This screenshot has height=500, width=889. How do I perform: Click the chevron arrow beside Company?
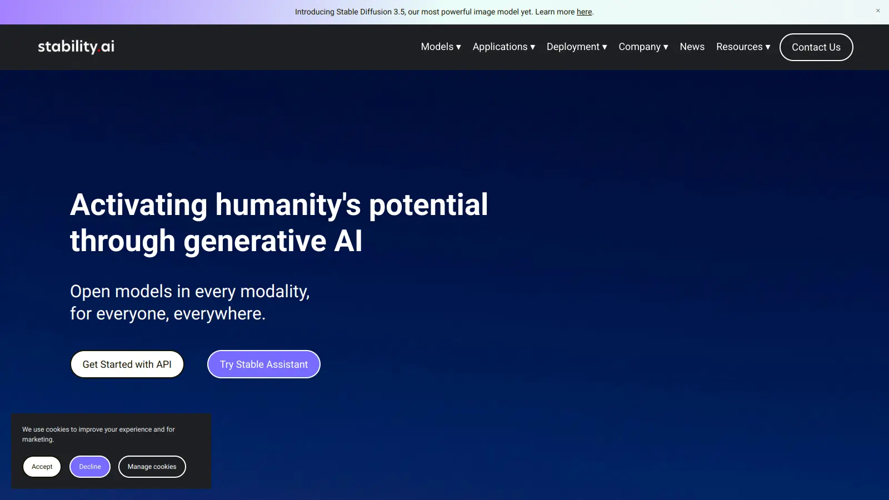coord(665,47)
